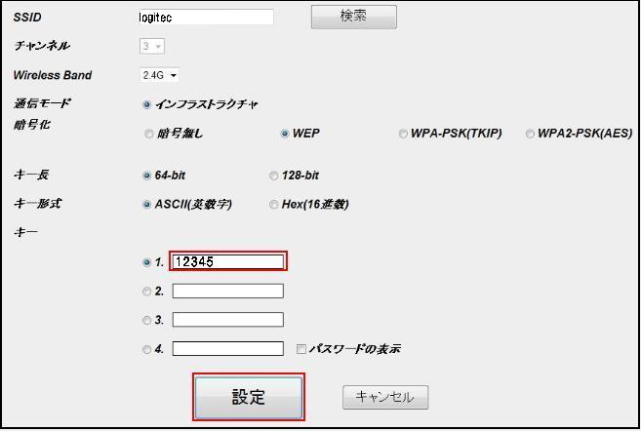Open the Wireless Band 2.4G dropdown

[159, 75]
